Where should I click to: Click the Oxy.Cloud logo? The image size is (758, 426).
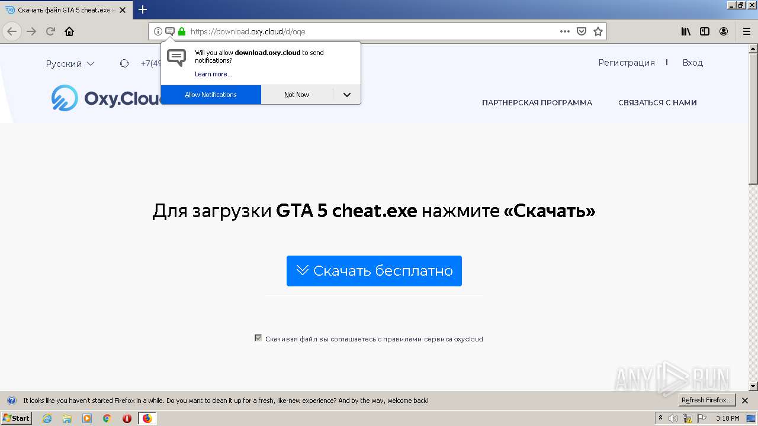107,98
